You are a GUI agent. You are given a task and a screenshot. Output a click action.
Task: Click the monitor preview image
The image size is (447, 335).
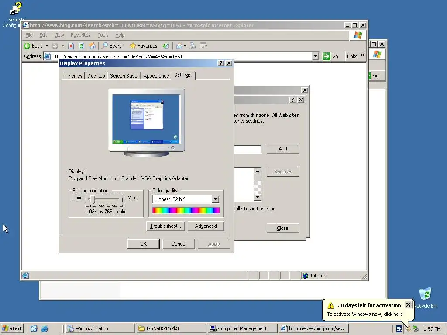pos(147,123)
